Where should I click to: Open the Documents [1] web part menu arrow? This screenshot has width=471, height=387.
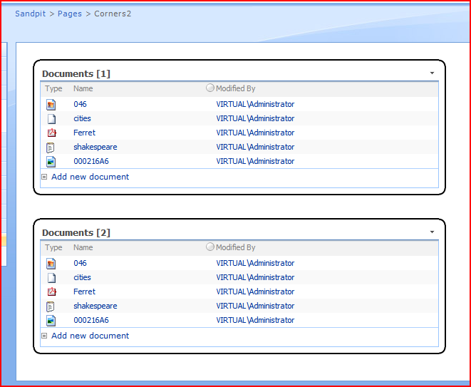point(432,73)
